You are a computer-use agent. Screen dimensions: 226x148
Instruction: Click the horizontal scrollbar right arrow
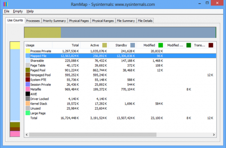coord(214,134)
